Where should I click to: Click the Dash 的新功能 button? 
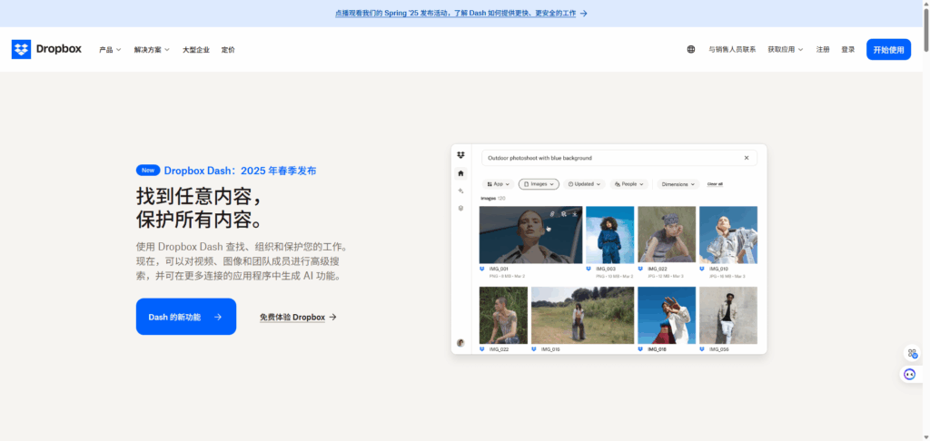185,317
